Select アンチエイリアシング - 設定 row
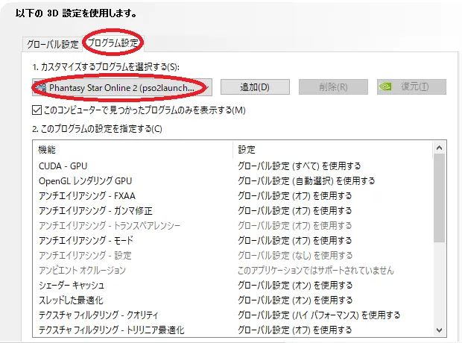The image size is (462, 343). (x=232, y=256)
